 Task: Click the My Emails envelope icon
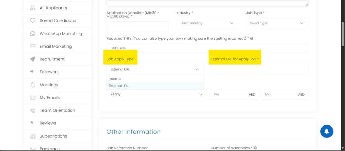(33, 98)
